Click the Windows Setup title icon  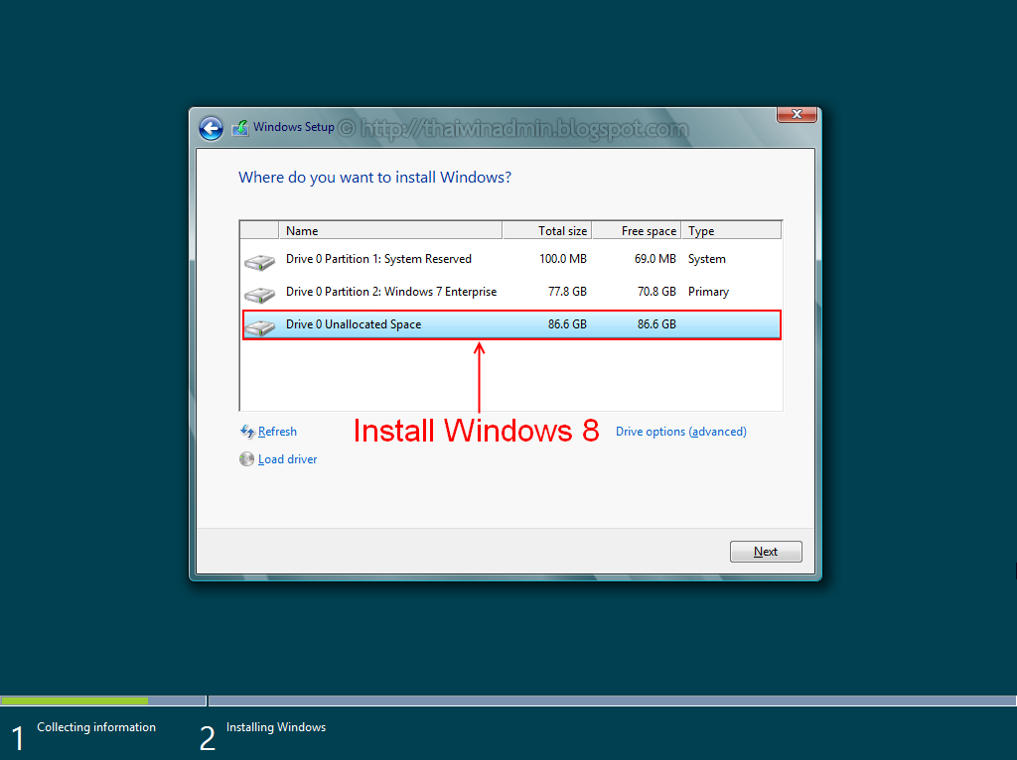point(240,128)
